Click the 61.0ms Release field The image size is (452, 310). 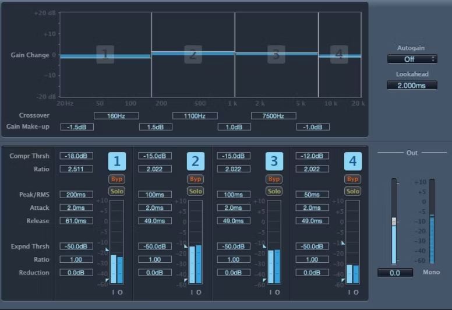(76, 221)
